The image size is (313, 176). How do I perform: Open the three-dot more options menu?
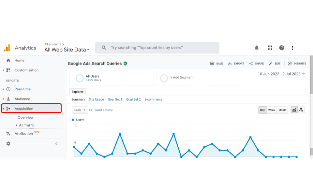[292, 48]
